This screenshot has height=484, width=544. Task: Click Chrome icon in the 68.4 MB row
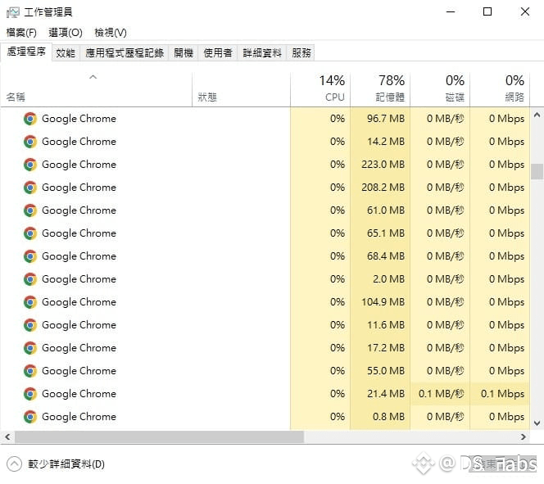tap(30, 256)
